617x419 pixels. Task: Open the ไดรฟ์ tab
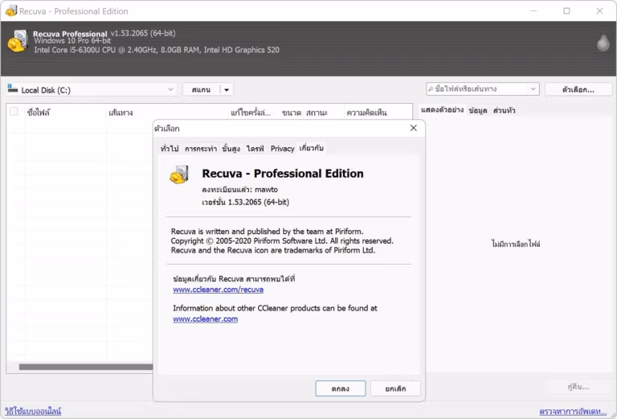255,149
